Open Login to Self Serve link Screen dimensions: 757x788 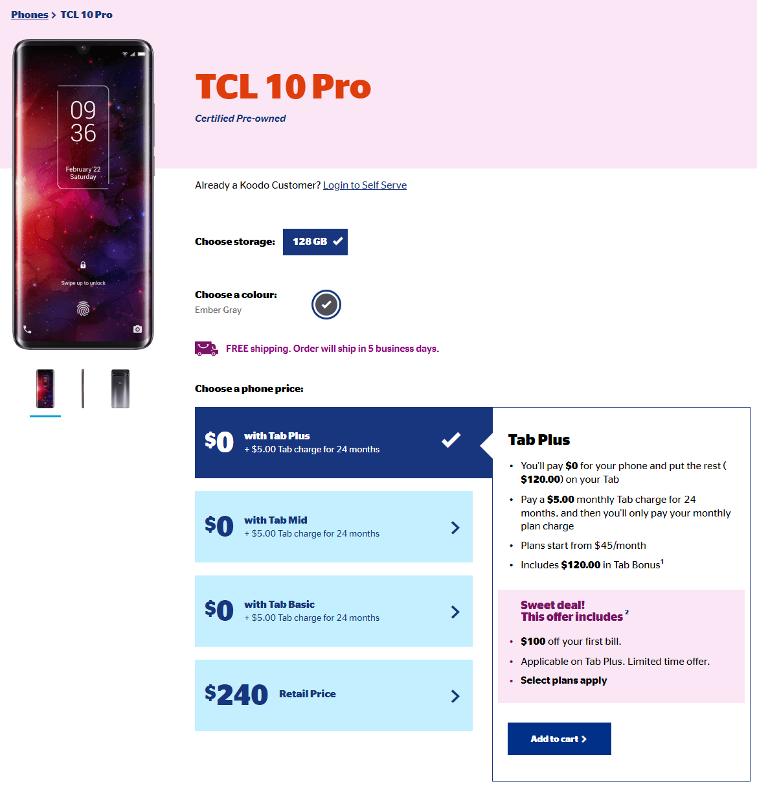(x=365, y=185)
